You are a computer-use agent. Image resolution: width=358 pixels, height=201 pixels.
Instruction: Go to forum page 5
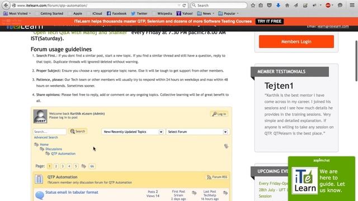click(76, 166)
